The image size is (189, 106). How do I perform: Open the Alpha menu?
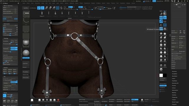(x=24, y=3)
